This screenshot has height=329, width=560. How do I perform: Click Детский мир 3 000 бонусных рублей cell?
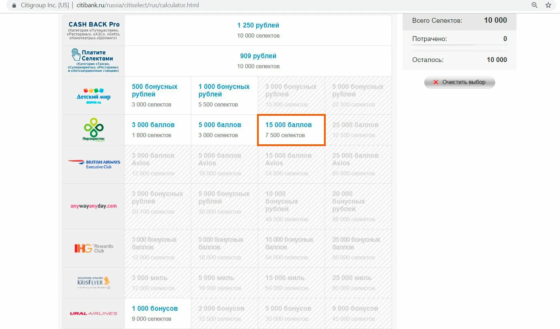pos(291,95)
